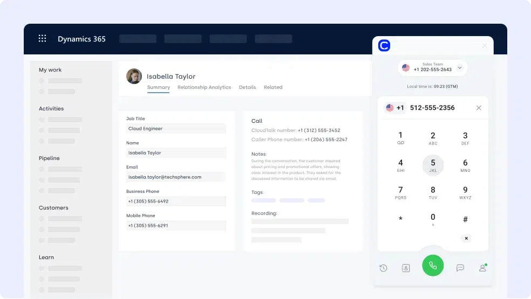Open the Dynamics 365 app launcher grid
This screenshot has width=531, height=299.
pyautogui.click(x=42, y=38)
